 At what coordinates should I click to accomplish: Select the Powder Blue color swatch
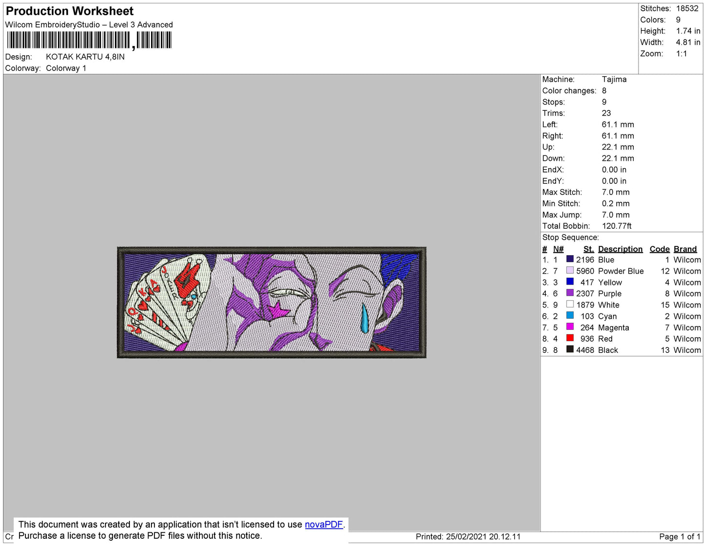pos(570,270)
